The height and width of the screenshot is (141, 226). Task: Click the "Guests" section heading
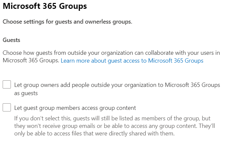(12, 40)
